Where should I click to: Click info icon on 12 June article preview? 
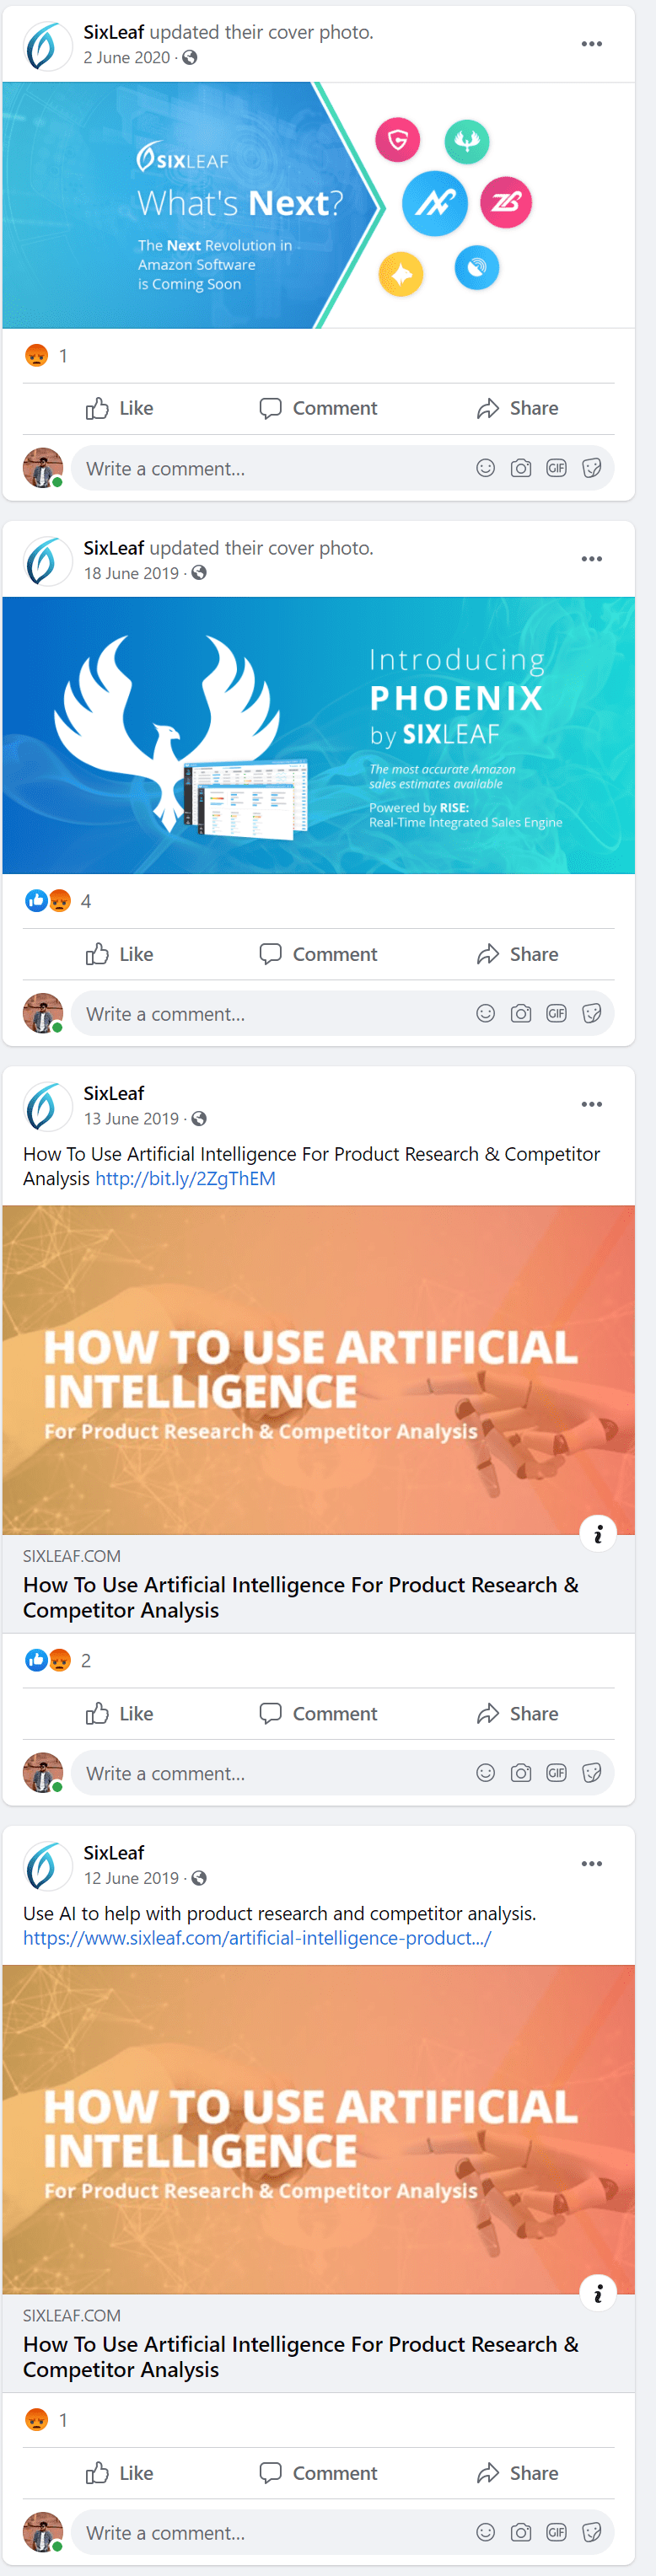tap(598, 2293)
